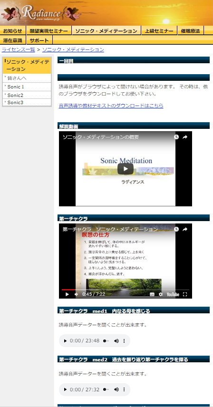Click Share arrow on 第一チャクラ video
Screen dimensions: 213x407
[x=185, y=229]
